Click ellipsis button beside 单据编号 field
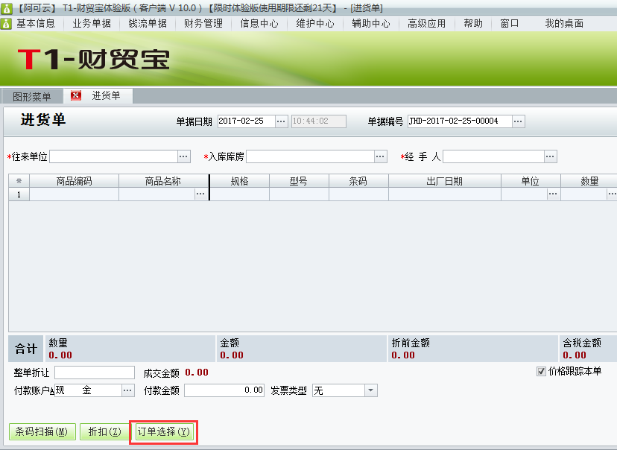This screenshot has height=450, width=617. pyautogui.click(x=518, y=121)
